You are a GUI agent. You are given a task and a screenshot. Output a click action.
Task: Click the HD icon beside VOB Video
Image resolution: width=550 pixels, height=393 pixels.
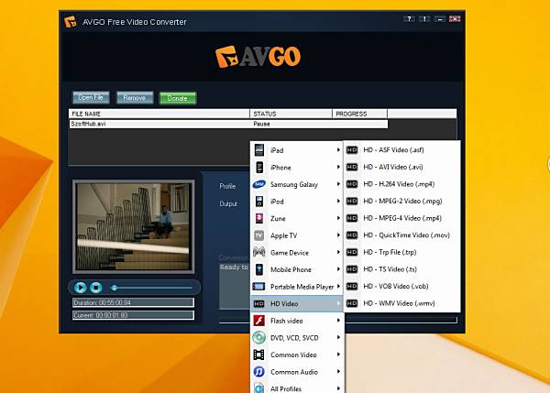coord(352,286)
